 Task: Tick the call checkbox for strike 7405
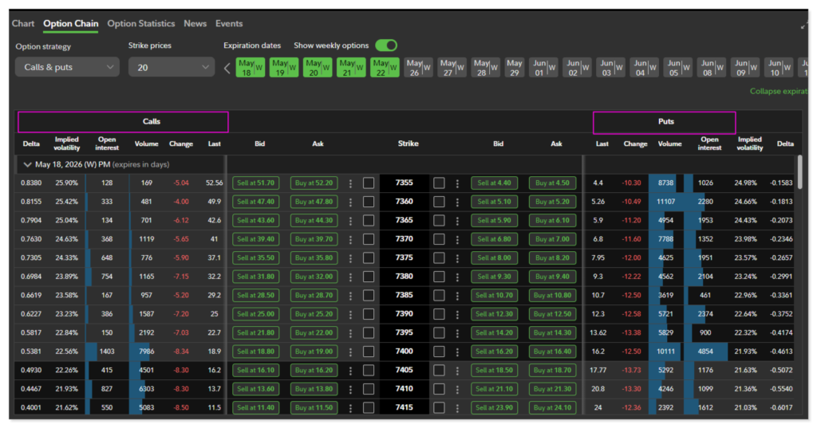coord(369,370)
